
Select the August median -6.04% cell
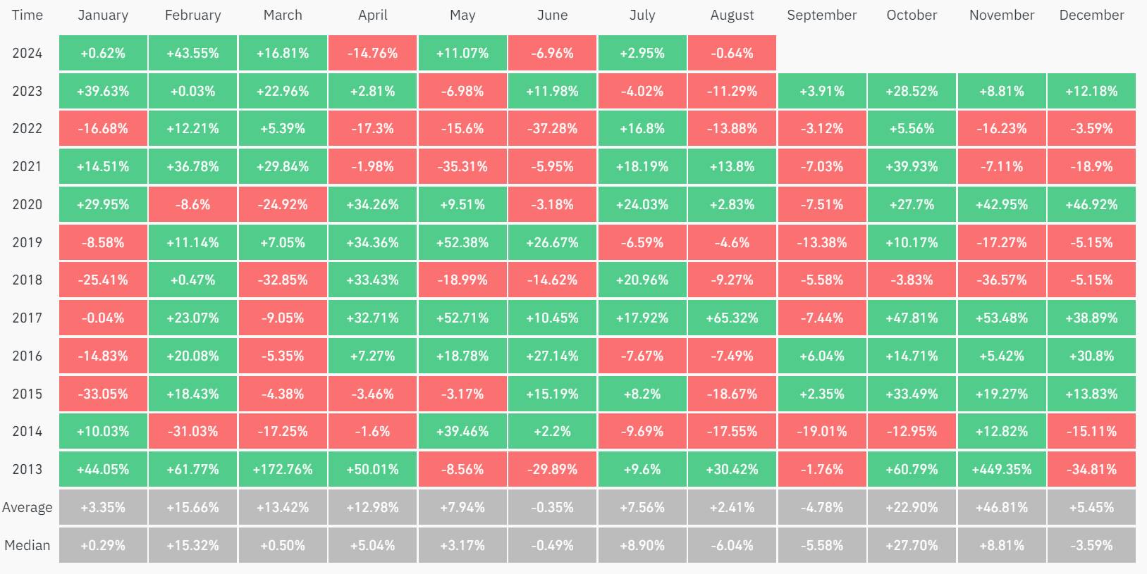tap(732, 545)
